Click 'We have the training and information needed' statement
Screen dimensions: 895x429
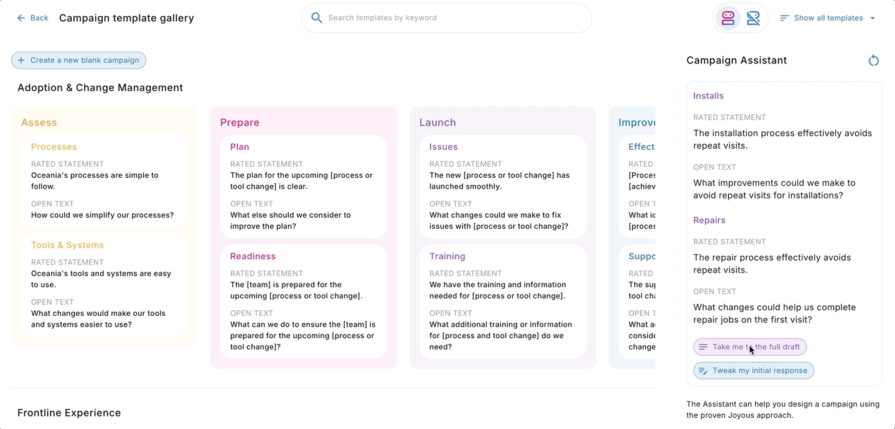[498, 290]
